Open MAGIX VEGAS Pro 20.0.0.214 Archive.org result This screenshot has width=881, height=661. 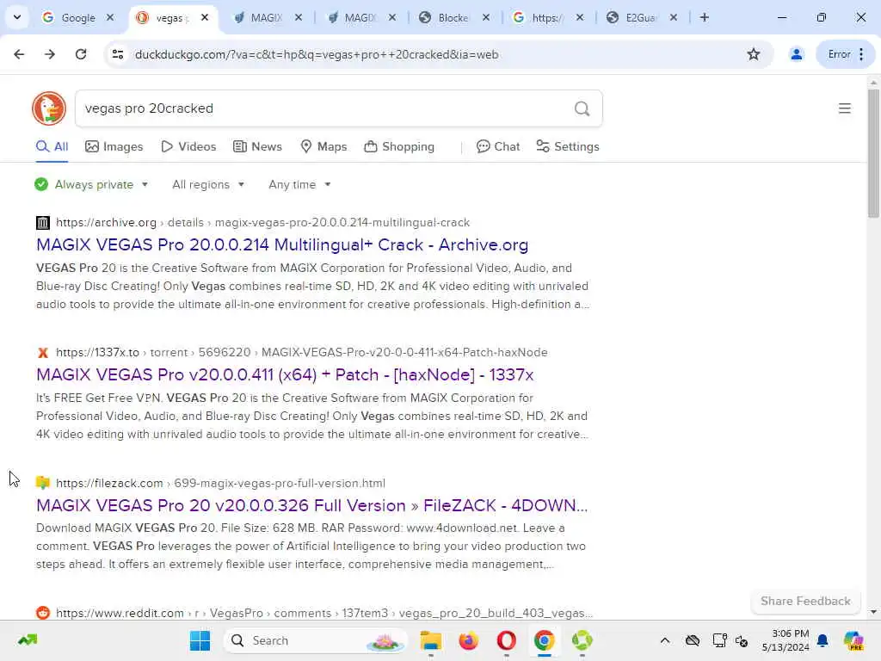pyautogui.click(x=282, y=245)
